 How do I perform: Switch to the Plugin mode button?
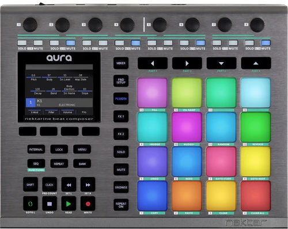pyautogui.click(x=121, y=98)
